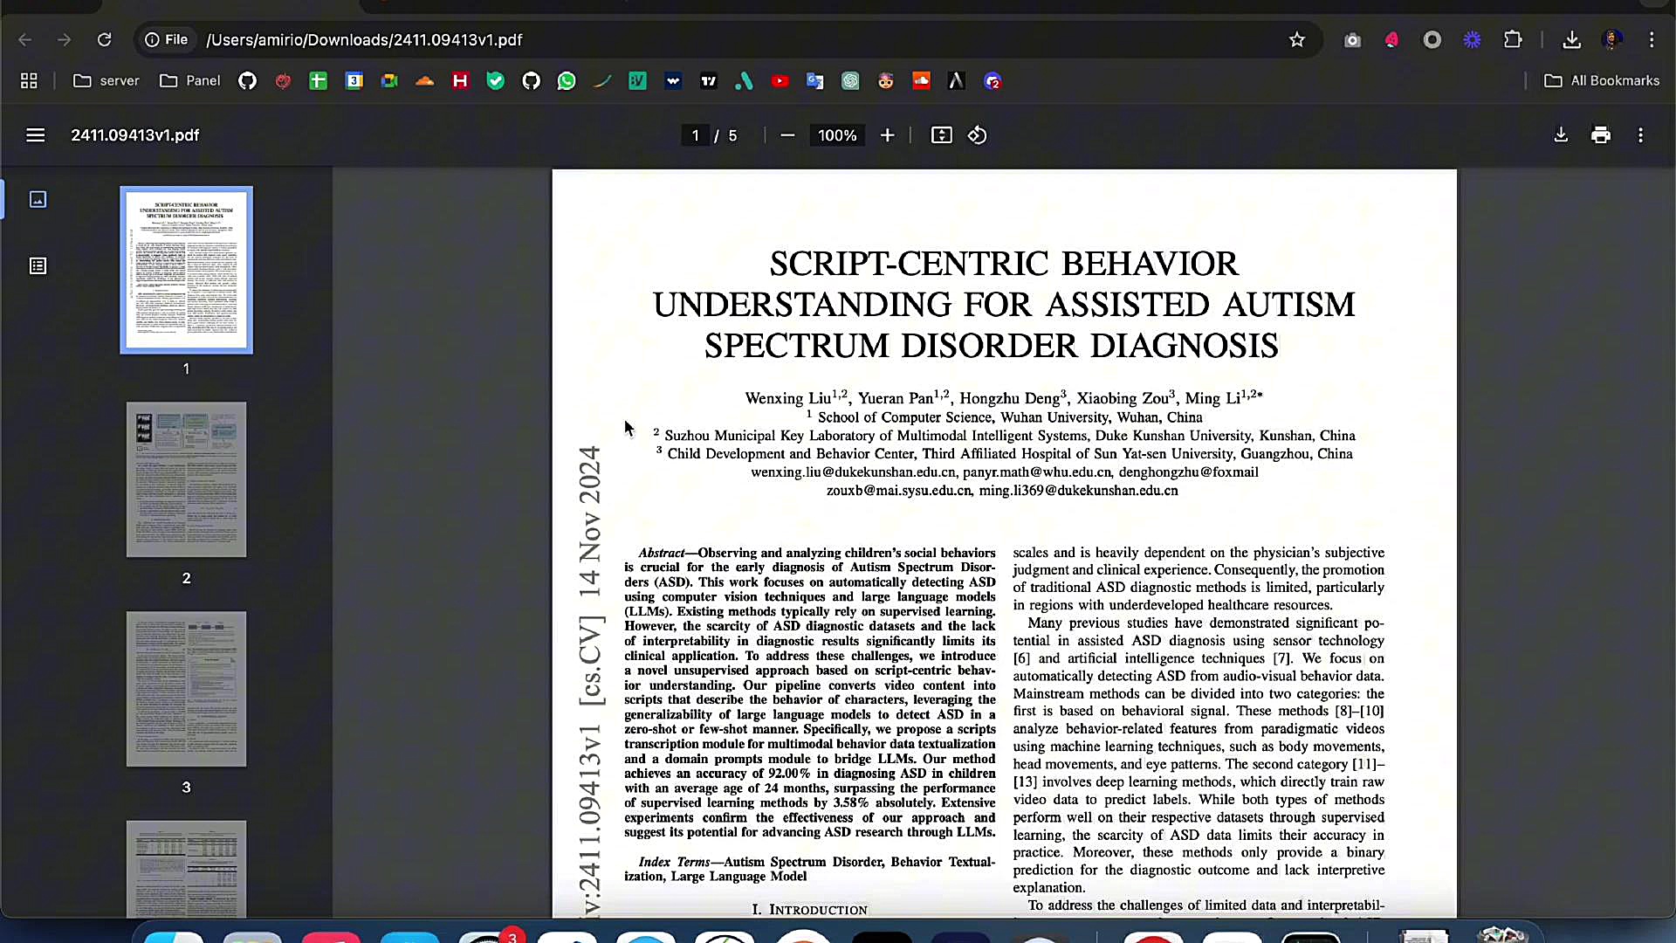Toggle the PDF sidebar hamburger menu
The height and width of the screenshot is (943, 1676).
35,135
